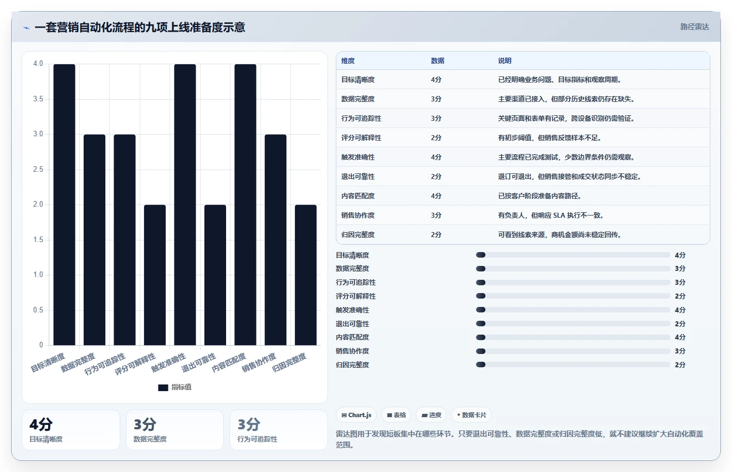The width and height of the screenshot is (732, 472).
Task: Click the 触发准确性 progress bar
Action: [x=573, y=310]
